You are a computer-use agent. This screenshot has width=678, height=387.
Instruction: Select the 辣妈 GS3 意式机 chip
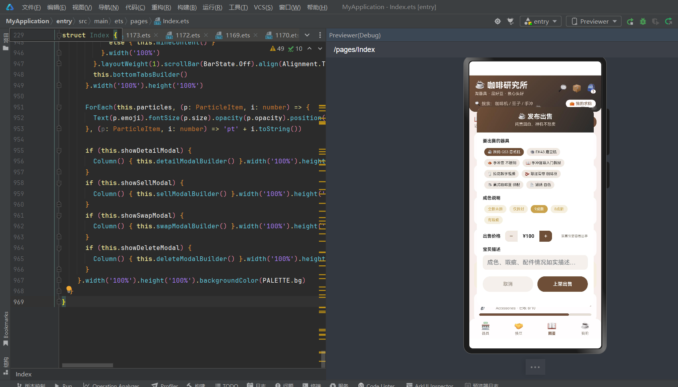point(504,152)
